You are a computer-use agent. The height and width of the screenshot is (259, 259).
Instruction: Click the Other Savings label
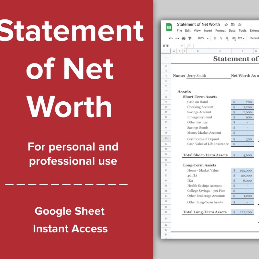197,122
